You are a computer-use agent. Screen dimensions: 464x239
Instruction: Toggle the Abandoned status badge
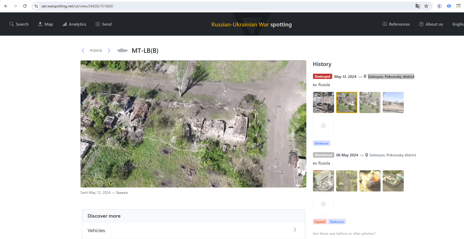[323, 155]
